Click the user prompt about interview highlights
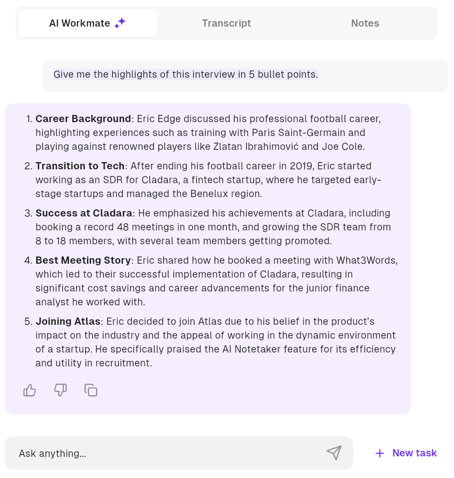 (x=186, y=74)
